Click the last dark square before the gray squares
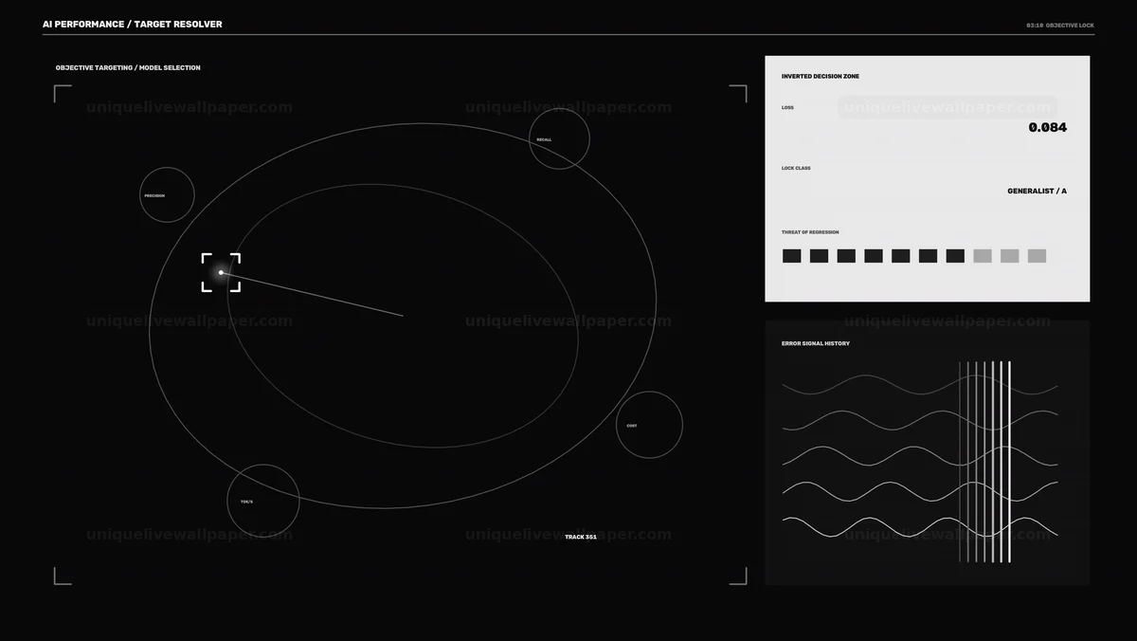Image resolution: width=1137 pixels, height=641 pixels. click(x=955, y=256)
